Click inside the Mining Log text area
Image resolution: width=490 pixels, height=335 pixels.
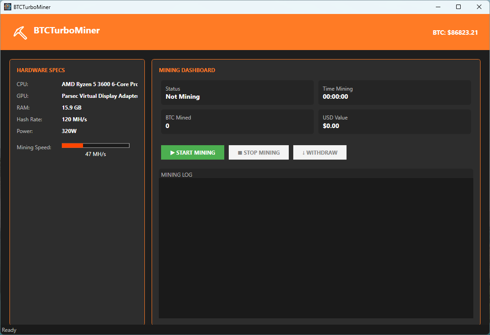click(x=316, y=248)
